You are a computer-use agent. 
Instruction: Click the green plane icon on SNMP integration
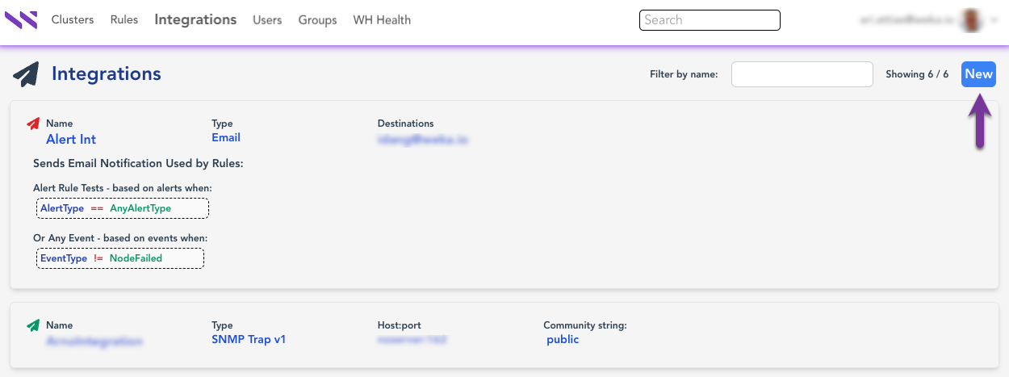(33, 325)
